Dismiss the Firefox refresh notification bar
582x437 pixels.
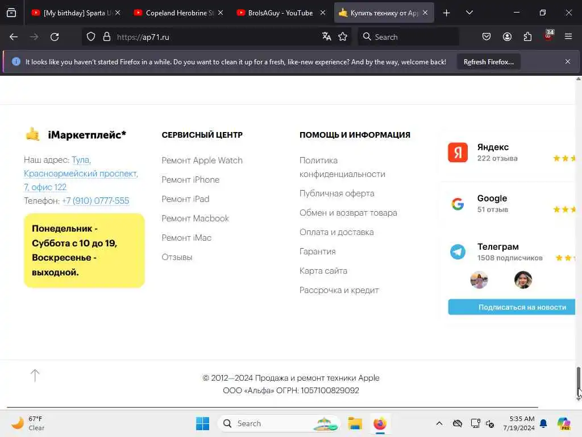coord(568,61)
